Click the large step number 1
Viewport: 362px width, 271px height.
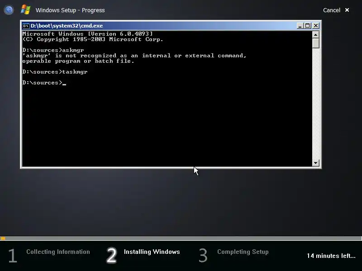(13, 256)
